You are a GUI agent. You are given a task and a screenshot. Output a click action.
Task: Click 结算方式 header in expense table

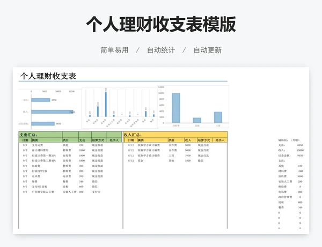click(99, 140)
